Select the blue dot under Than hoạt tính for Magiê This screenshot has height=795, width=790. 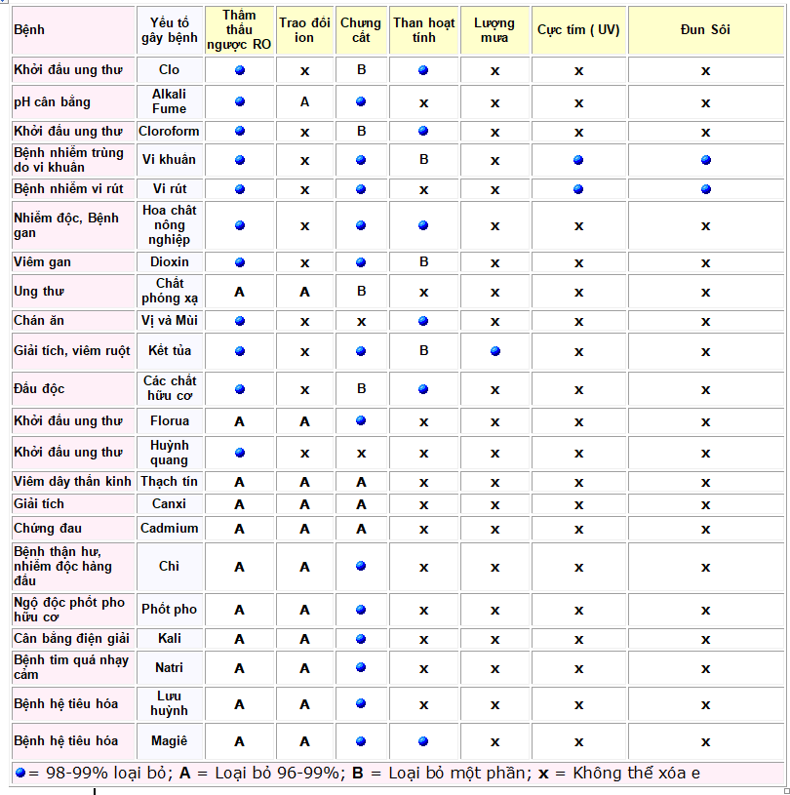point(423,741)
